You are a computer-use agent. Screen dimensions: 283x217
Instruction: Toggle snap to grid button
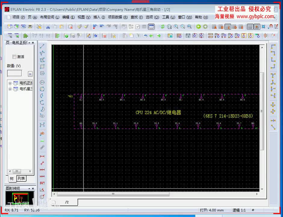coord(257,27)
